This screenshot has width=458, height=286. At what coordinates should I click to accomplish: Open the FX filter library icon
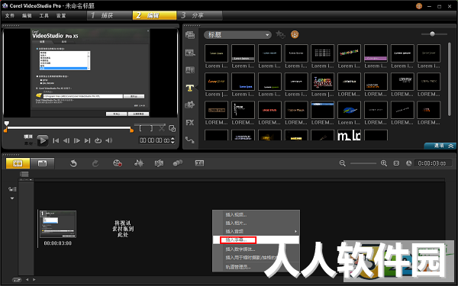point(190,123)
